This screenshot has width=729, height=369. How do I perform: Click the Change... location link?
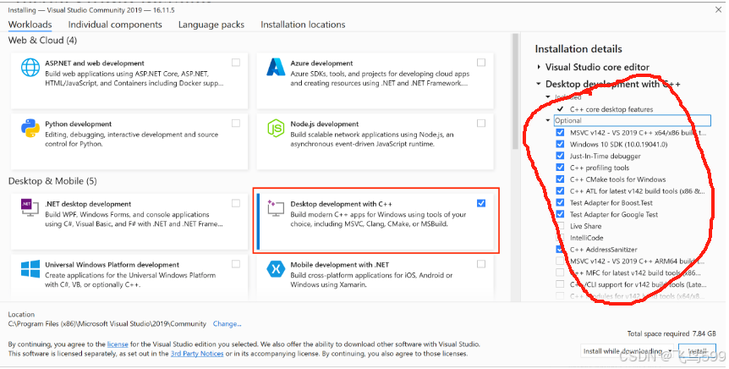point(227,324)
